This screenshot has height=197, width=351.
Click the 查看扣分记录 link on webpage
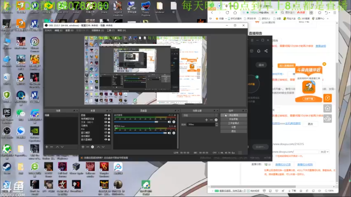(283, 165)
